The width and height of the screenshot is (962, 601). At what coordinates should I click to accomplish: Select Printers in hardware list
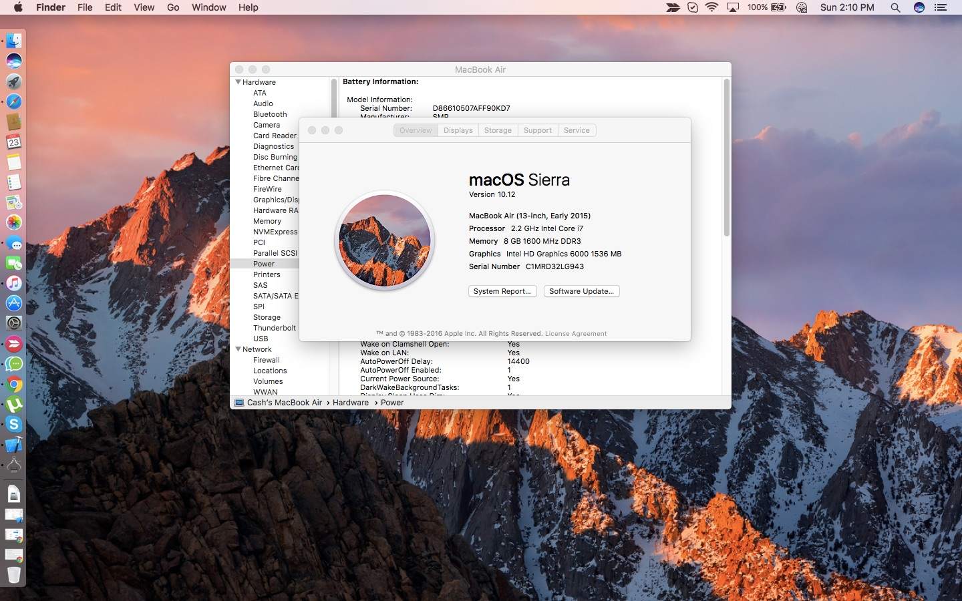(x=267, y=274)
